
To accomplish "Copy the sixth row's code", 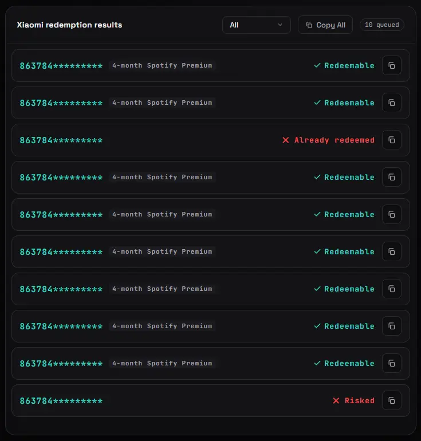I will [391, 252].
